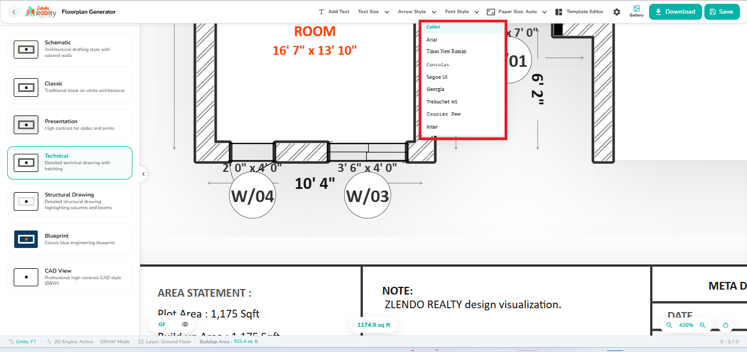Viewport: 747px width, 352px height.
Task: Collapse the left styles sidebar
Action: tap(143, 174)
